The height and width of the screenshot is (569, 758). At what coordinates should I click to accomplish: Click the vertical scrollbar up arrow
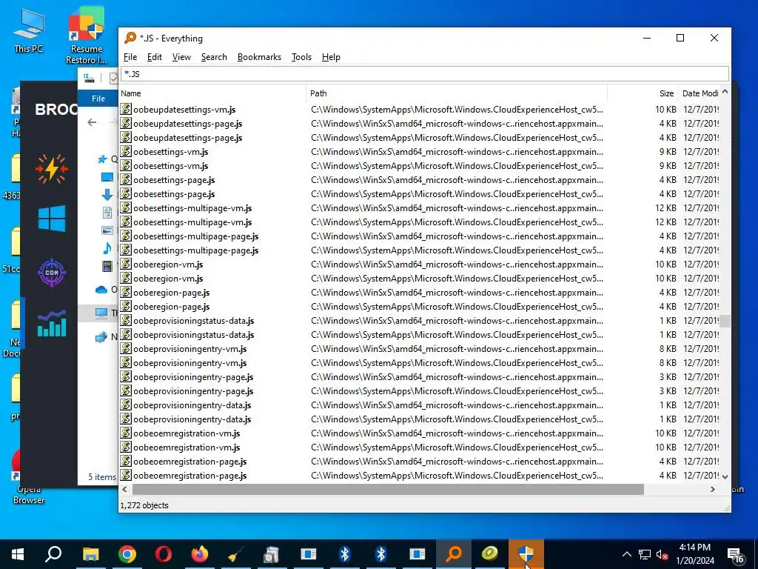click(725, 91)
